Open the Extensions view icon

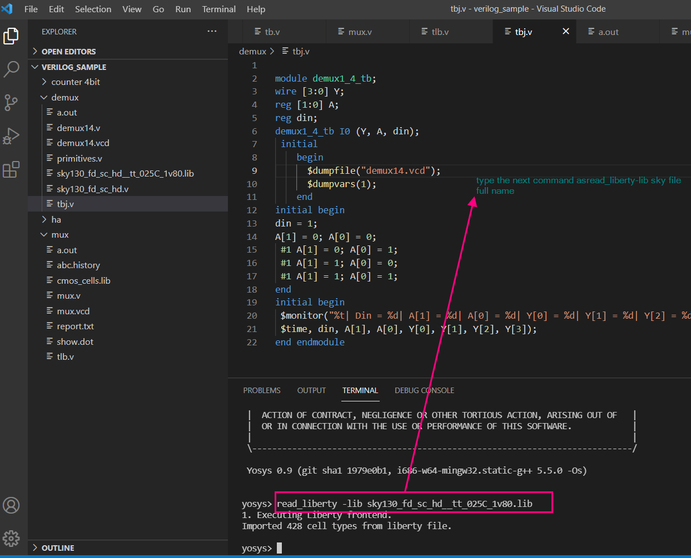click(11, 169)
